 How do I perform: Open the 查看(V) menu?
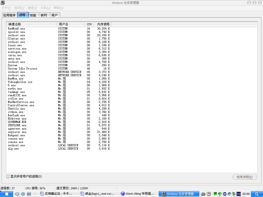(32, 8)
